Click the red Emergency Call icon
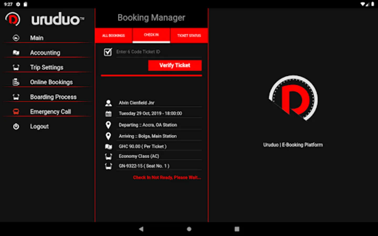The width and height of the screenshot is (378, 236). tap(16, 112)
